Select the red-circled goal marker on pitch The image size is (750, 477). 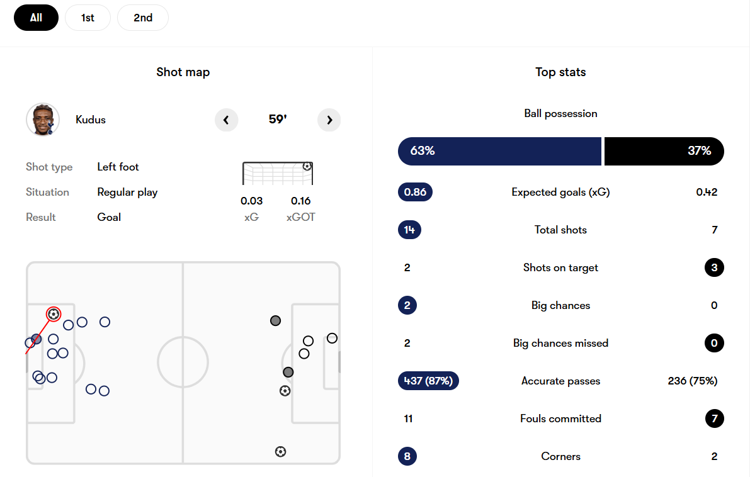(x=54, y=313)
